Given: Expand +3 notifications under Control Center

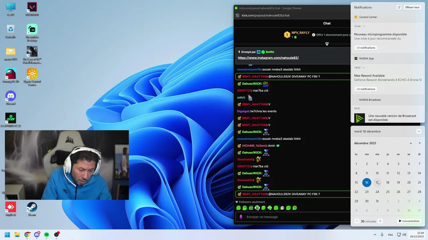Looking at the screenshot, I should pyautogui.click(x=365, y=48).
